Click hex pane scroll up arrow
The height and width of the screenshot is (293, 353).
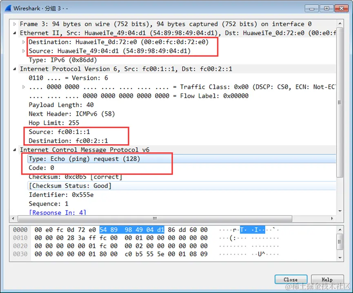coord(340,229)
